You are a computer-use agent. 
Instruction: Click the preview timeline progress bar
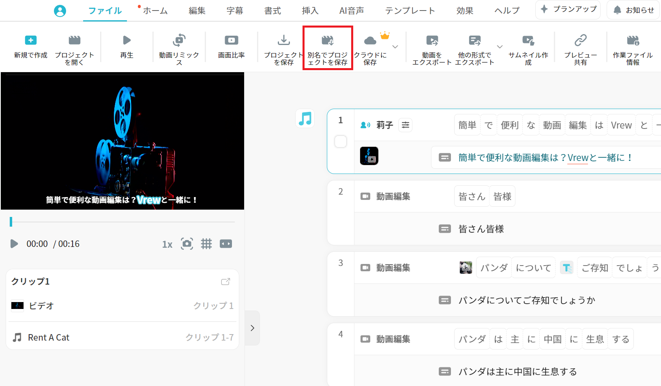[x=122, y=222]
